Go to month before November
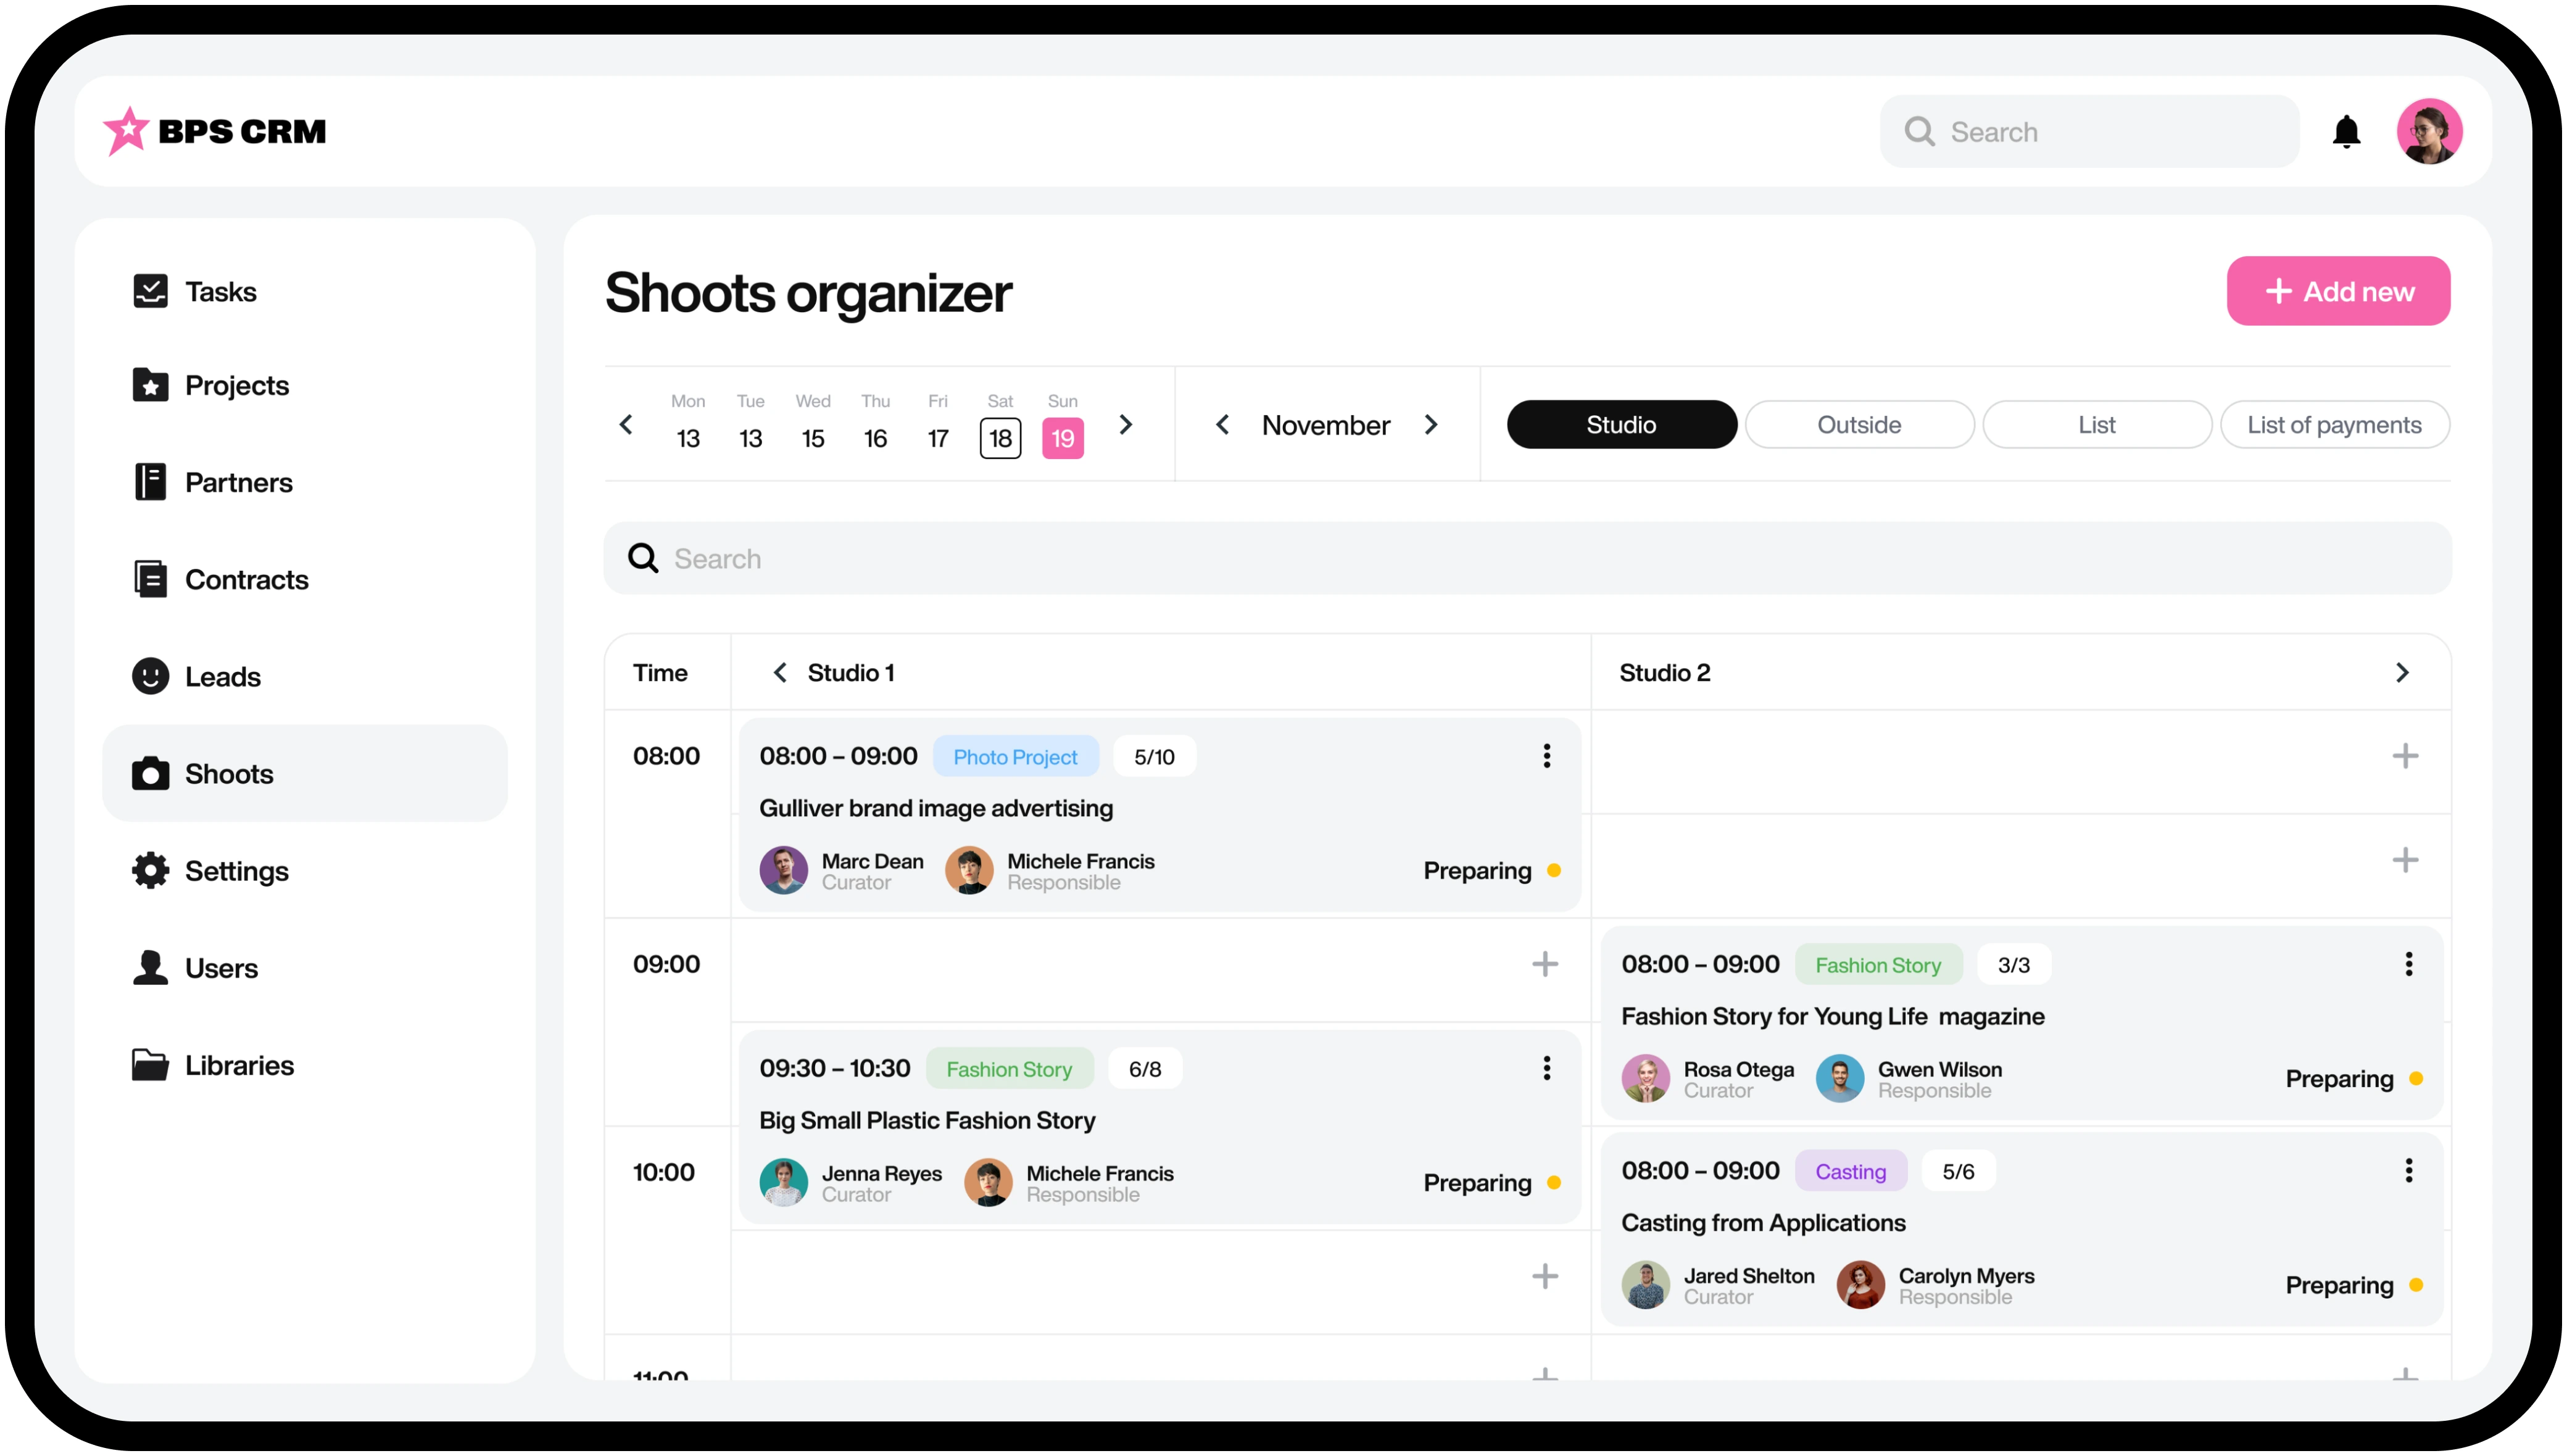This screenshot has height=1456, width=2567. 1222,424
